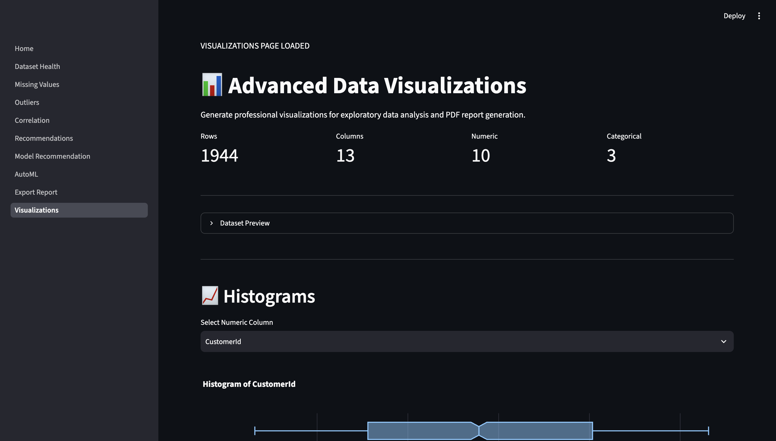Click the description text about PDF report generation
The image size is (776, 441).
coord(363,115)
